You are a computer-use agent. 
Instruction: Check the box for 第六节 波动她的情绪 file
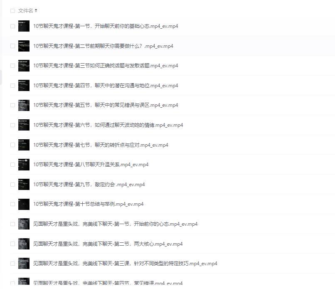click(x=12, y=125)
